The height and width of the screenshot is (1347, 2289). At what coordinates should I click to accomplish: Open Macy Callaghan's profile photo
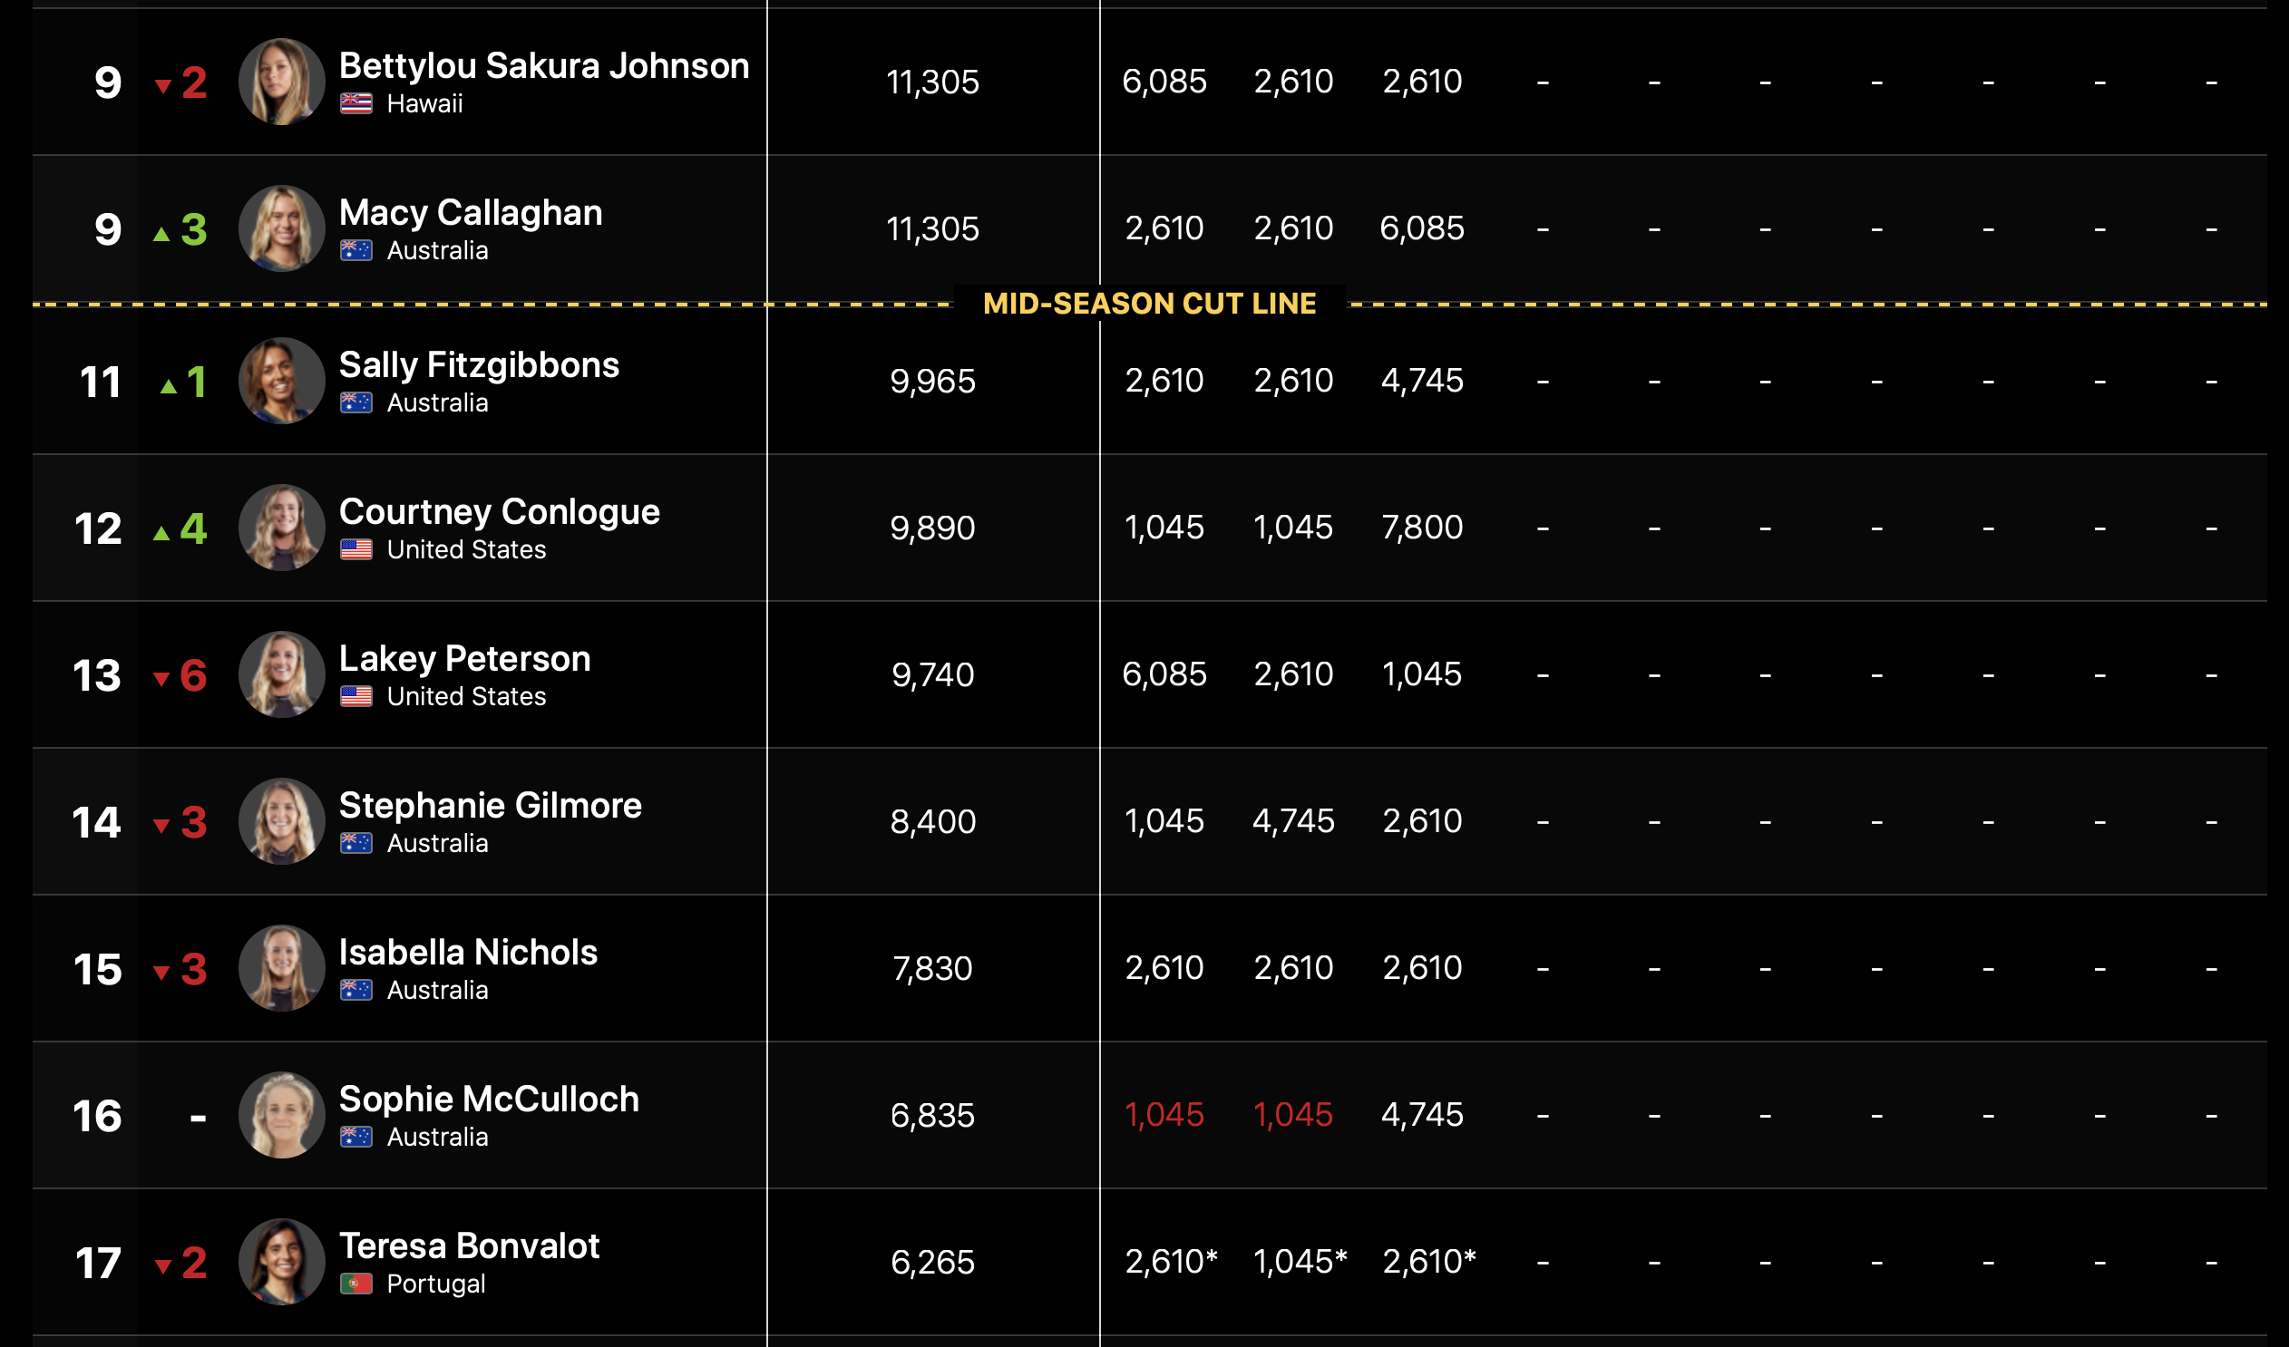coord(281,228)
